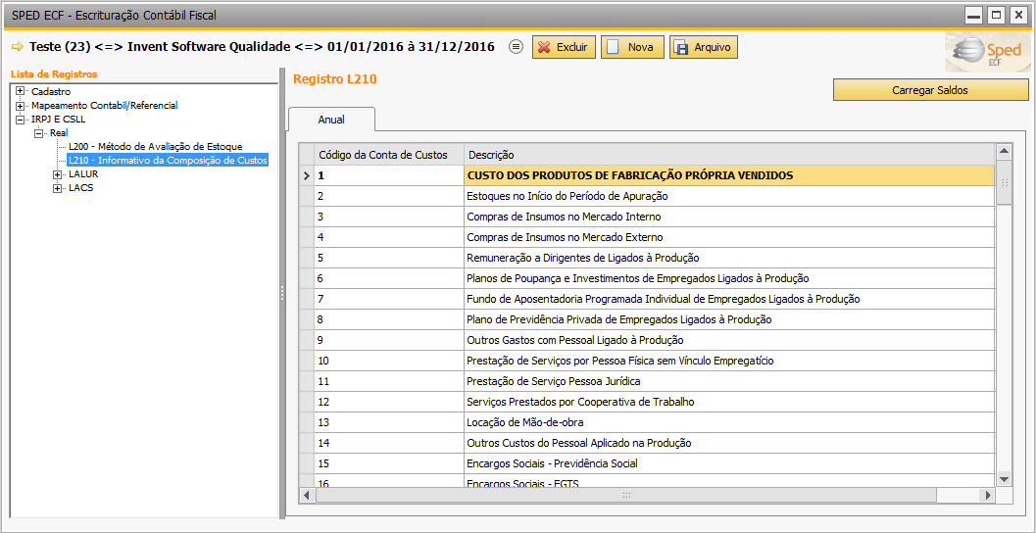Select L200 - Método de Avaliação de Estoque
The width and height of the screenshot is (1036, 533).
coord(155,147)
